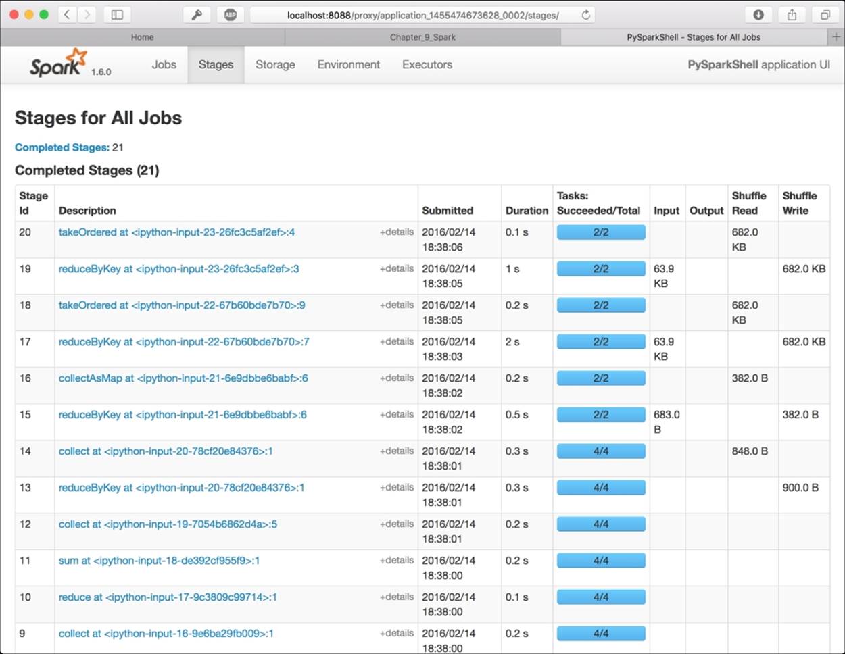
Task: Show all tabs overview icon
Action: tap(825, 14)
